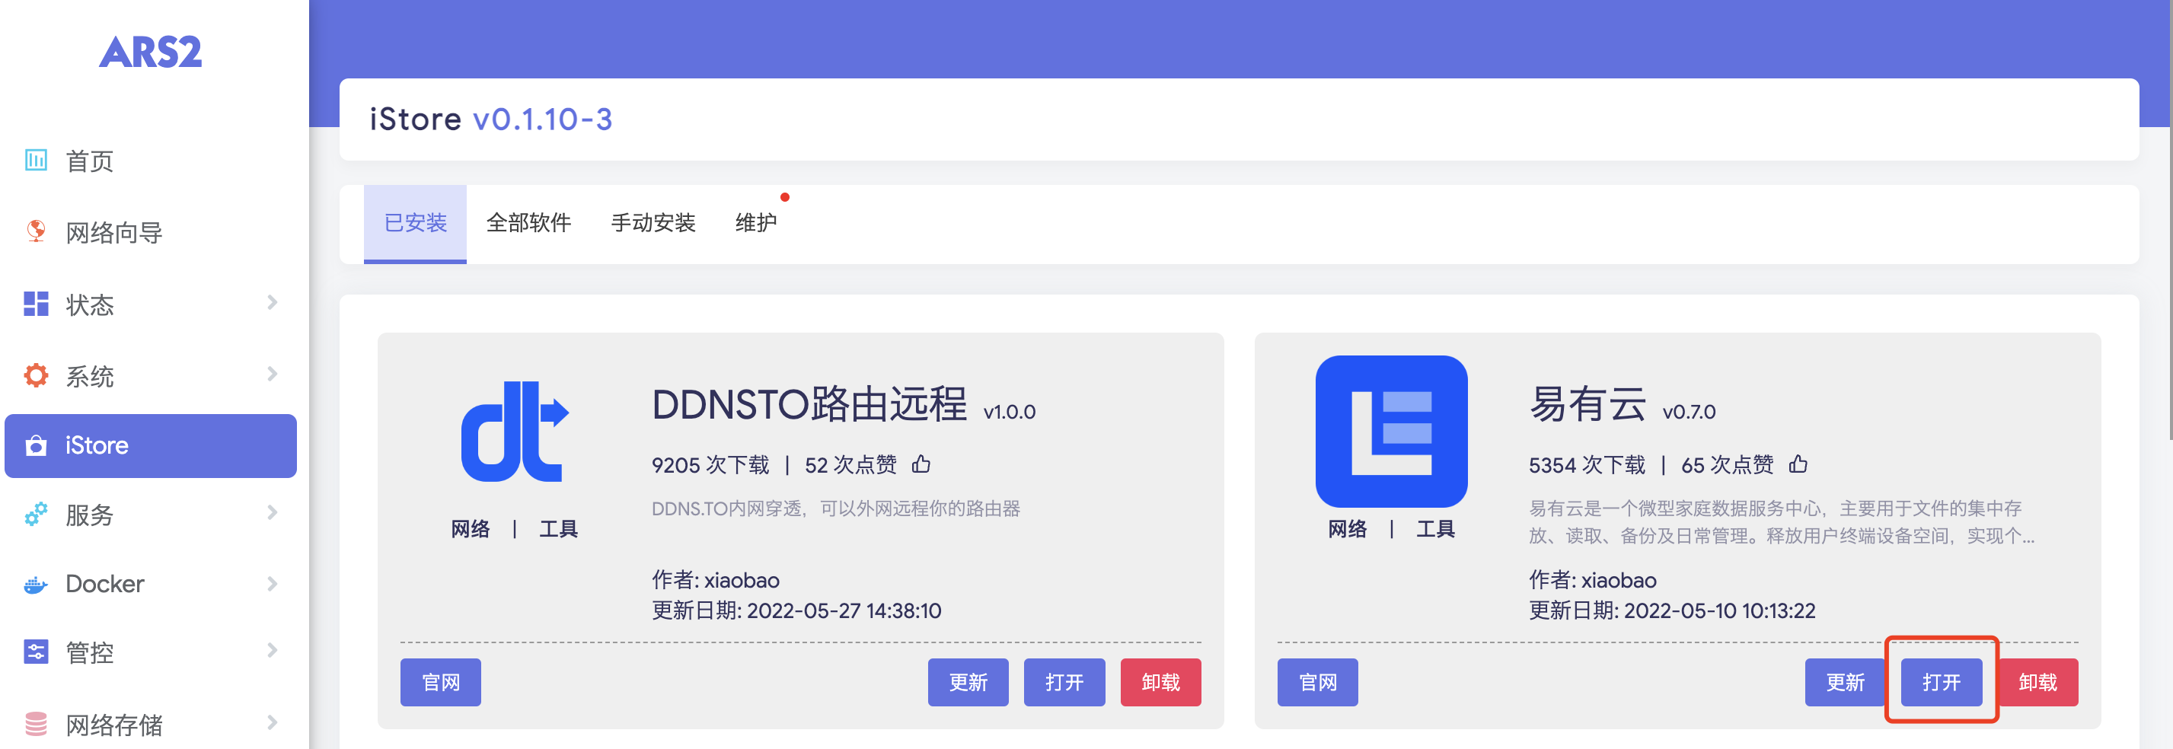Expand the 管控 menu chevron
The width and height of the screenshot is (2173, 749).
[272, 650]
